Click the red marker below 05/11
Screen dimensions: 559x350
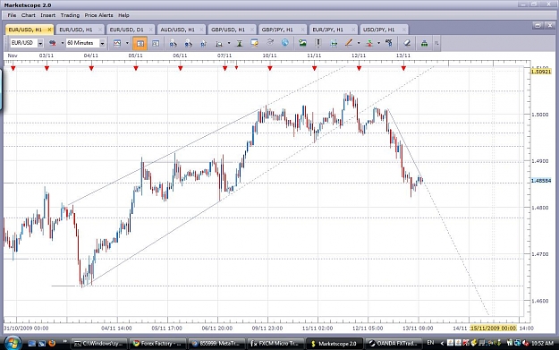point(136,68)
